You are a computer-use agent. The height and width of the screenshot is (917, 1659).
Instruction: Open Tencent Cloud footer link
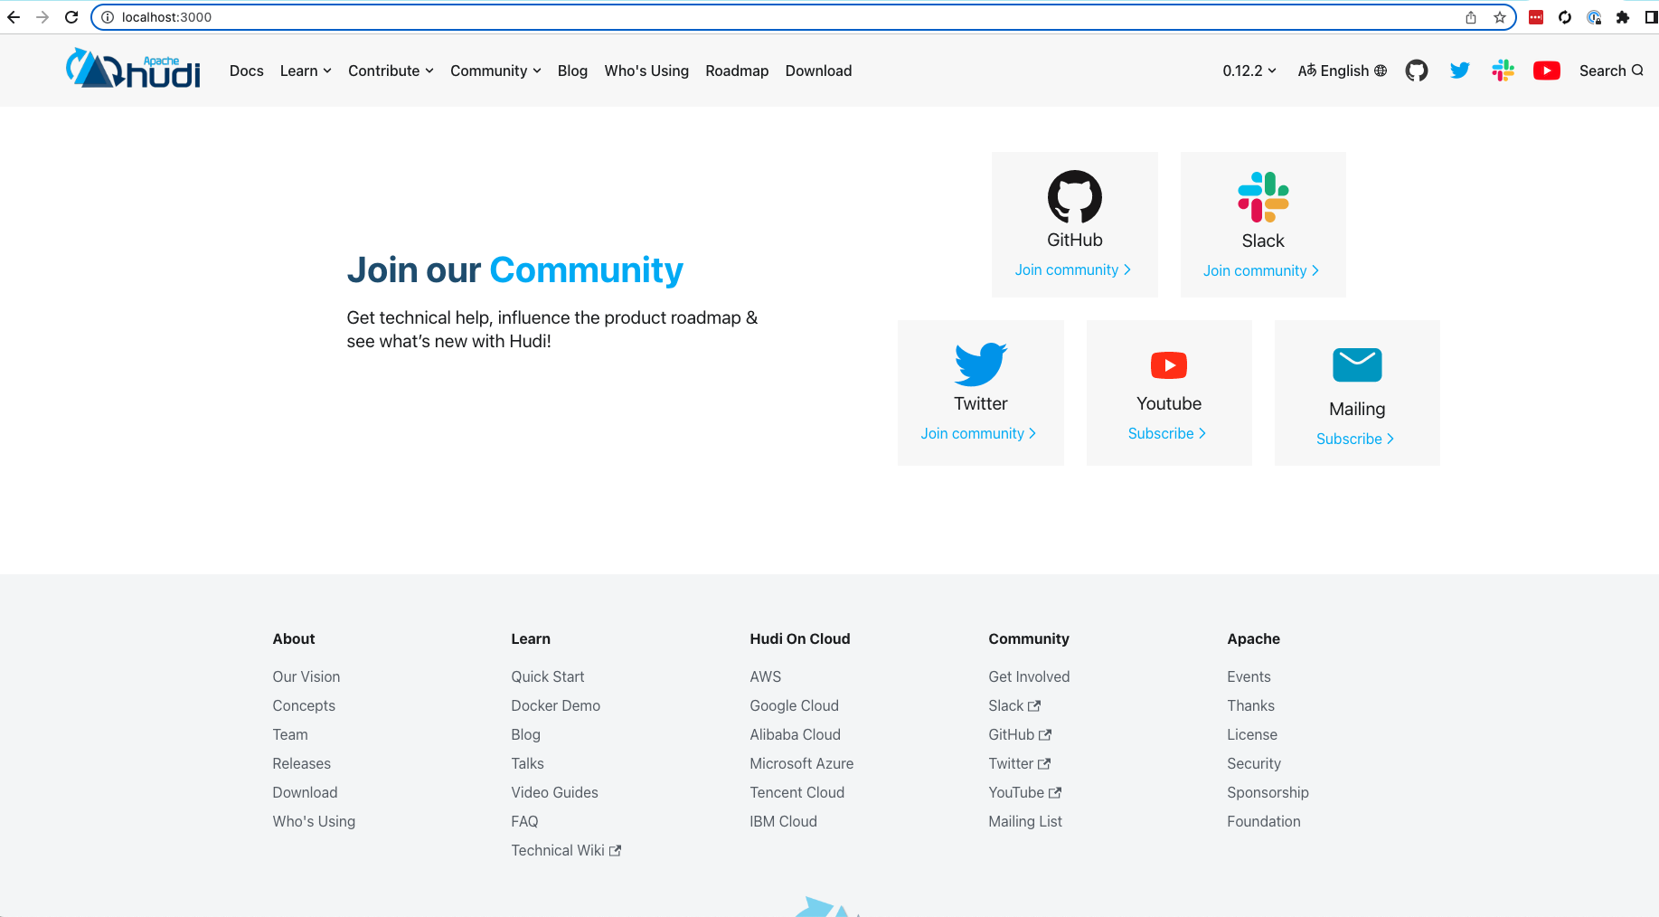pyautogui.click(x=797, y=792)
